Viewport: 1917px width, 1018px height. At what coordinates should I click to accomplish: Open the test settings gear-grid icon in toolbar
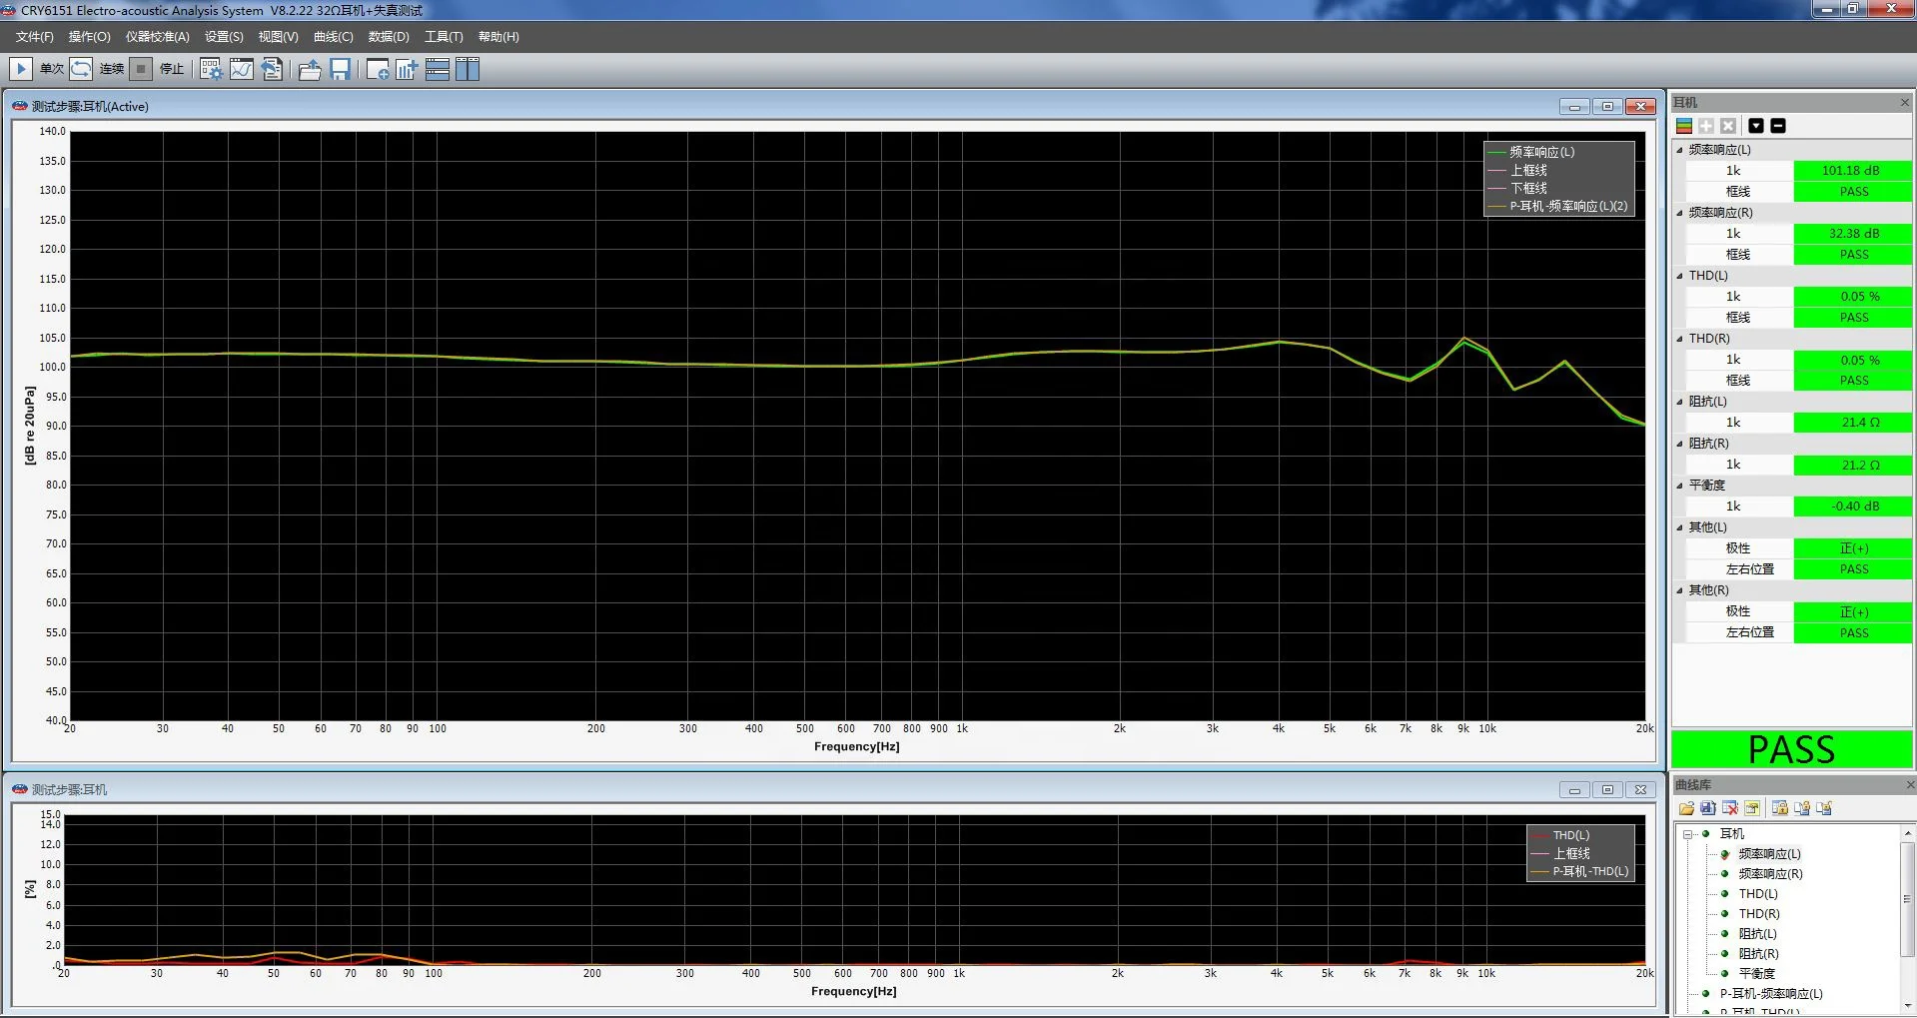[x=211, y=69]
